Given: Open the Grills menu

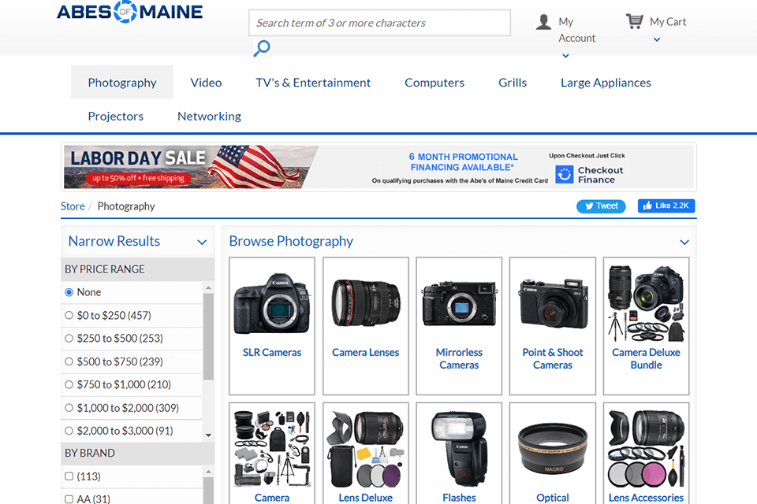Looking at the screenshot, I should (x=513, y=83).
